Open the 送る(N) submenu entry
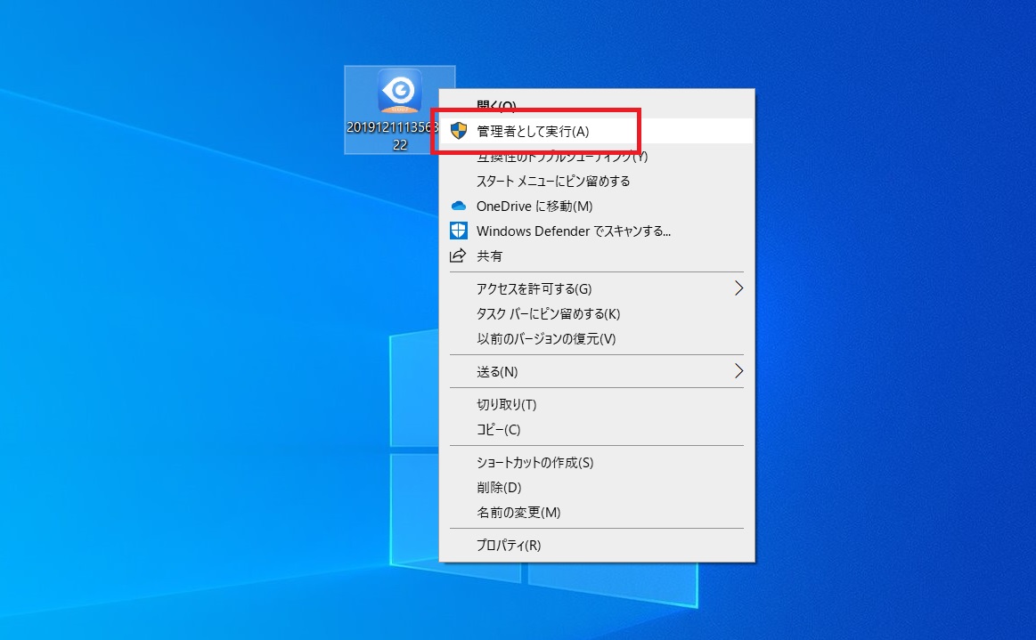1036x640 pixels. click(x=596, y=371)
